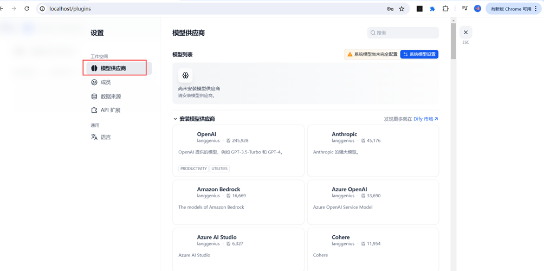Screen dimensions: 544x271
Task: Click the password key icon in address bar
Action: pyautogui.click(x=390, y=9)
